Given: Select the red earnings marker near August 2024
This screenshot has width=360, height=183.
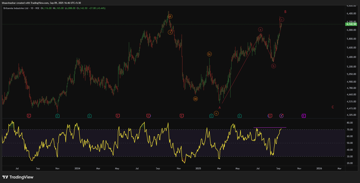Looking at the screenshot, I should click(148, 115).
